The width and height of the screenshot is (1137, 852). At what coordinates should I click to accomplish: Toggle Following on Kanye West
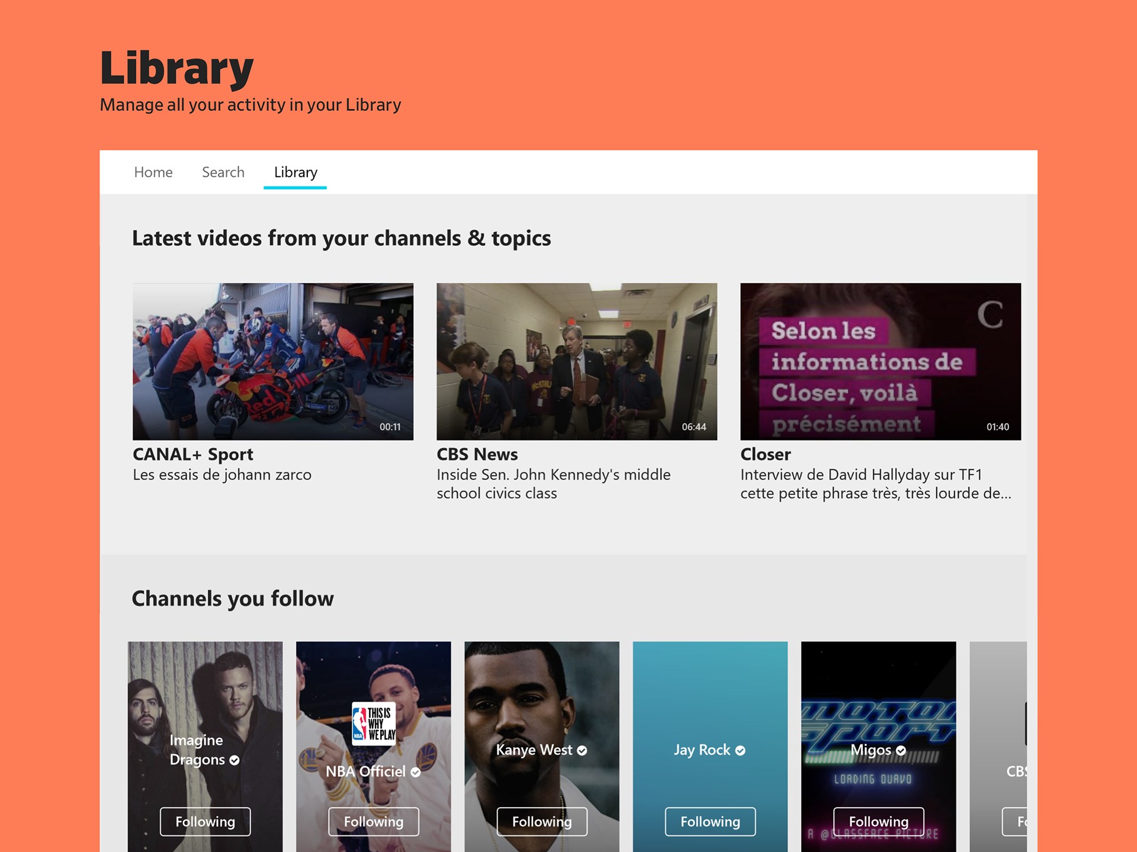point(542,822)
